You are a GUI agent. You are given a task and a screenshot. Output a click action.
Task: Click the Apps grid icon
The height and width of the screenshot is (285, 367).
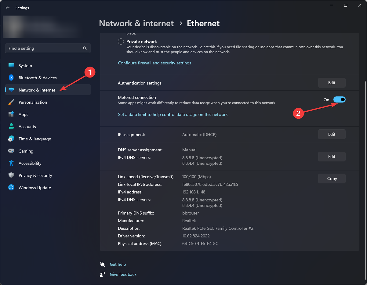click(11, 114)
